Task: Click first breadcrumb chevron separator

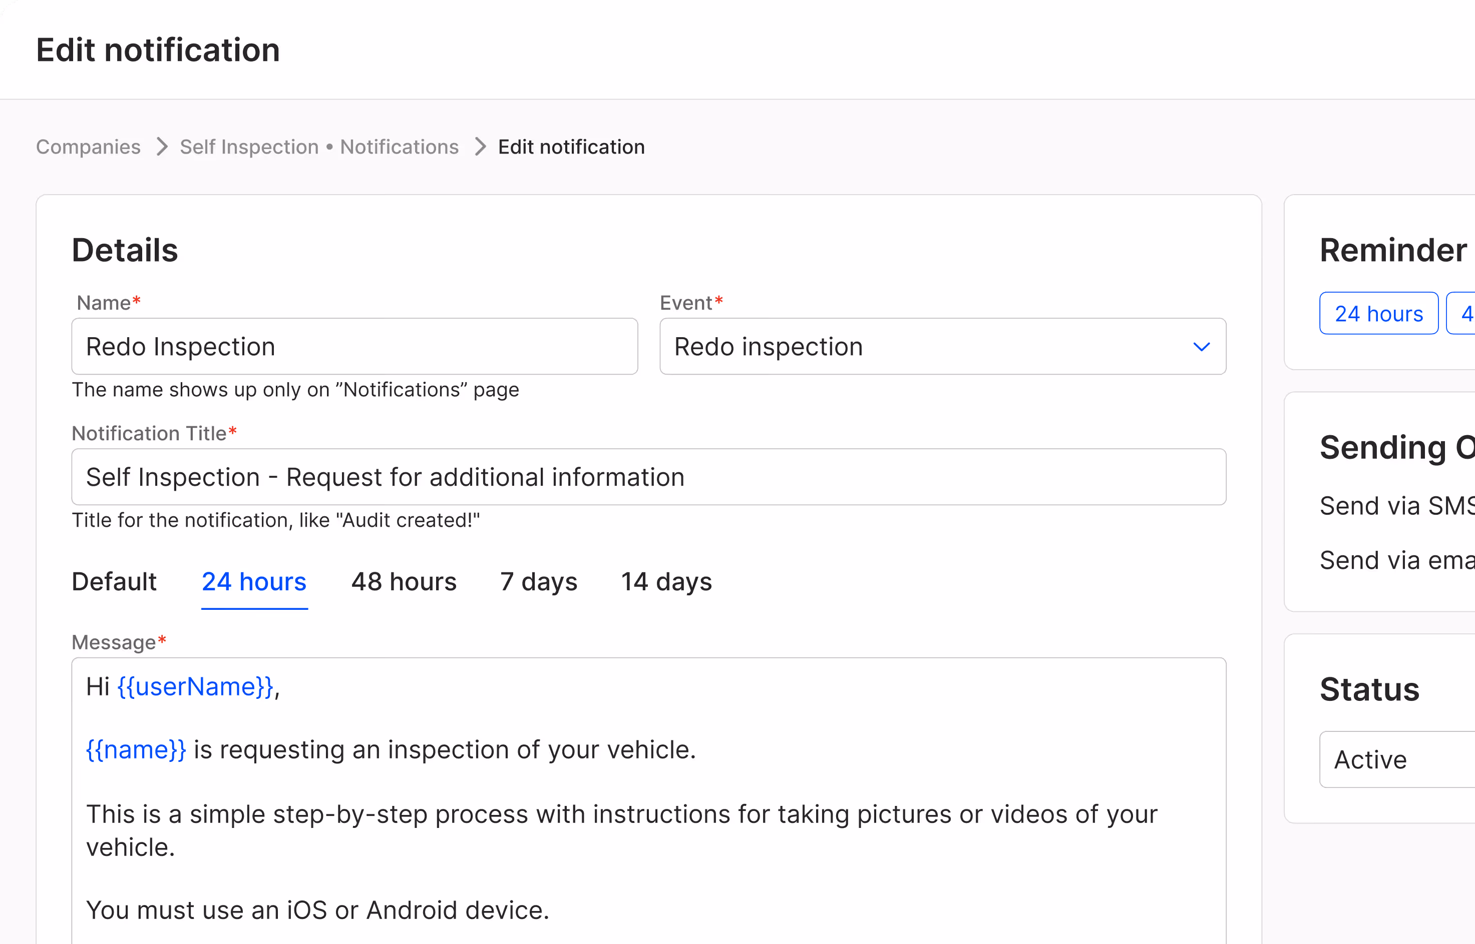Action: click(x=162, y=147)
